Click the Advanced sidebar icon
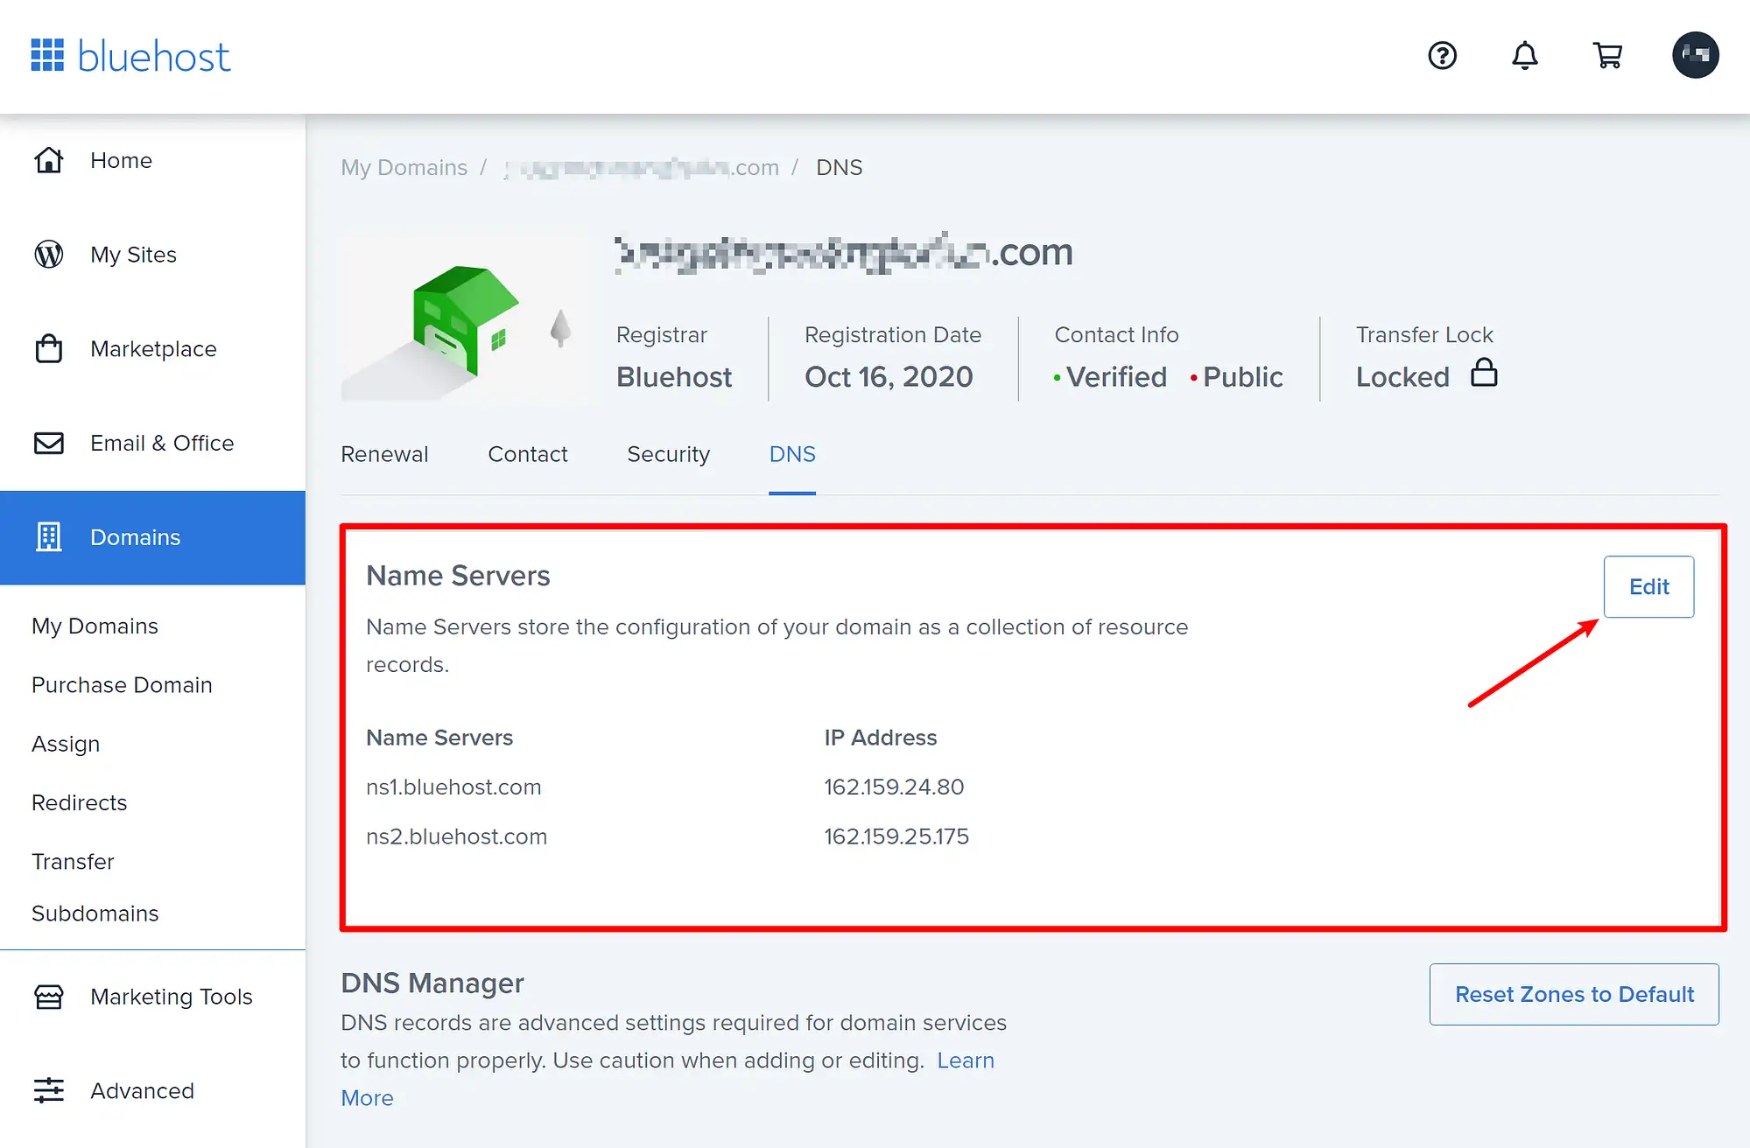The width and height of the screenshot is (1750, 1148). point(49,1092)
